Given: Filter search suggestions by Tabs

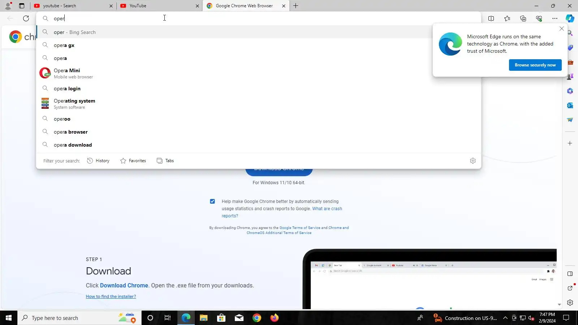Looking at the screenshot, I should [x=165, y=161].
